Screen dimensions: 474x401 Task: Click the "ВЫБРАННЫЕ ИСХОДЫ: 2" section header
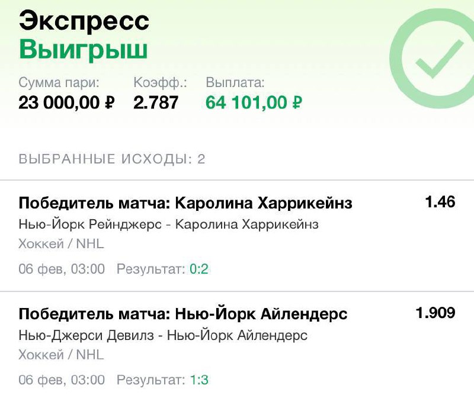click(112, 159)
